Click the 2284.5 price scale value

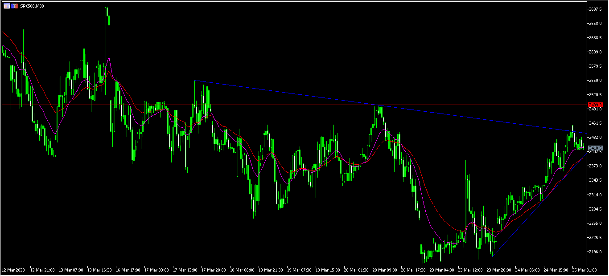(x=596, y=209)
